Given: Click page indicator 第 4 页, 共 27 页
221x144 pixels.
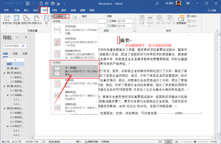Looking at the screenshot, I should tap(11, 142).
